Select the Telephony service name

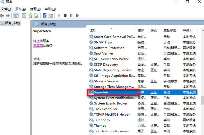point(102,120)
